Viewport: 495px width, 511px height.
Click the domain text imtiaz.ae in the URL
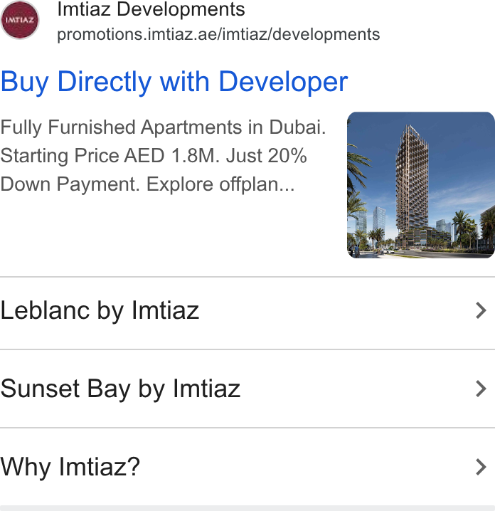[181, 35]
